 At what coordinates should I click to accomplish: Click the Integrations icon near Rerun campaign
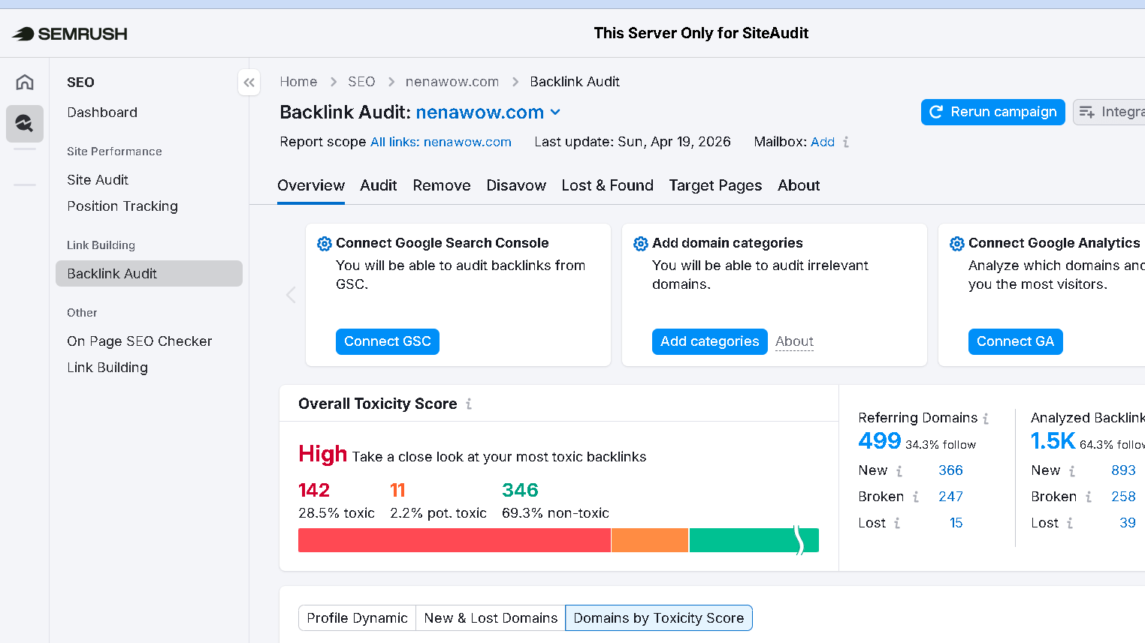(1087, 112)
